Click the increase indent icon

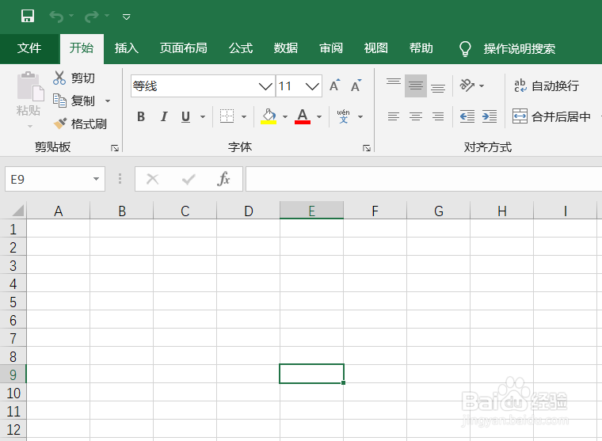(490, 116)
